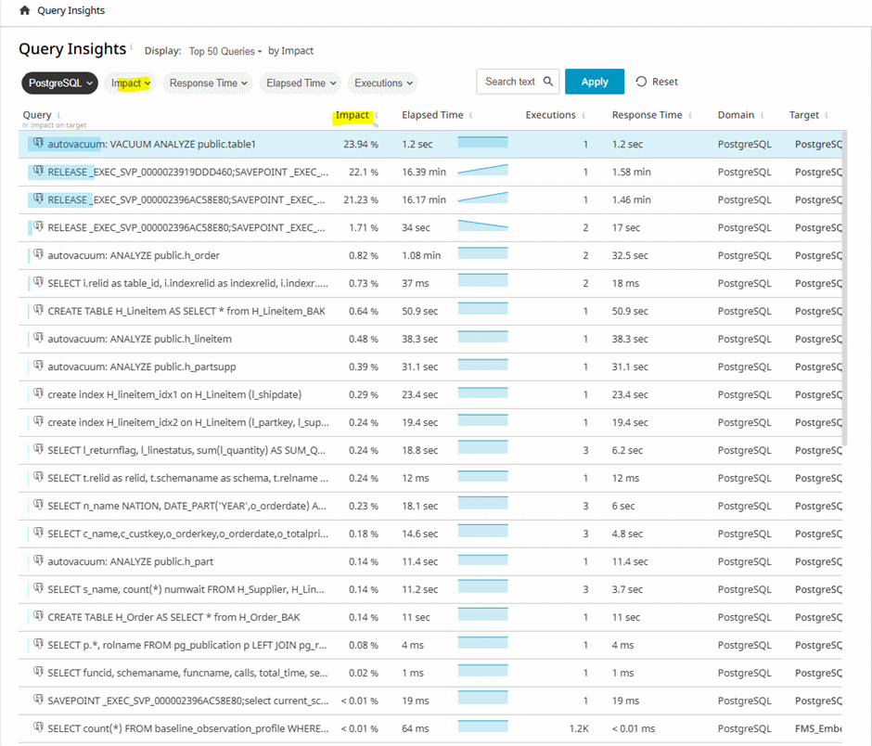
Task: Click PostgreSQL icon beside SELECT funcid query
Action: [x=38, y=672]
